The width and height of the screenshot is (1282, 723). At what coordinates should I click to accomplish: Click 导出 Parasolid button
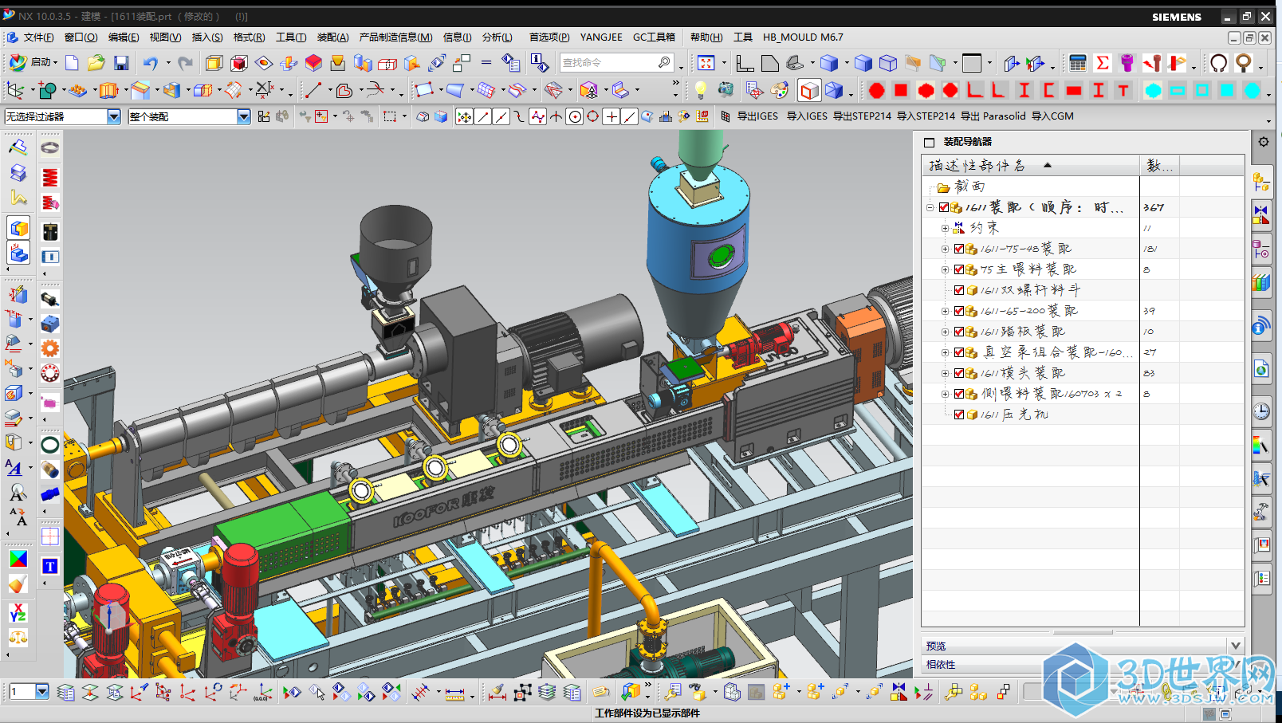point(993,116)
